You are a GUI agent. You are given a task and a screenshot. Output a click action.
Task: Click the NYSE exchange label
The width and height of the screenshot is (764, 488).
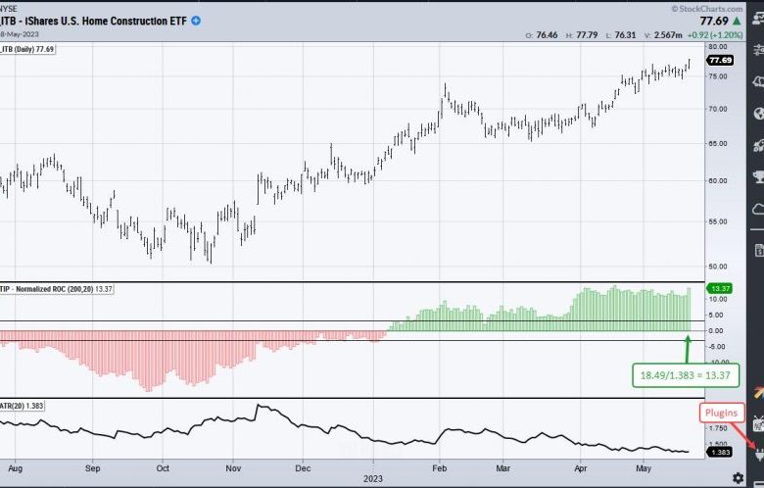tap(8, 9)
